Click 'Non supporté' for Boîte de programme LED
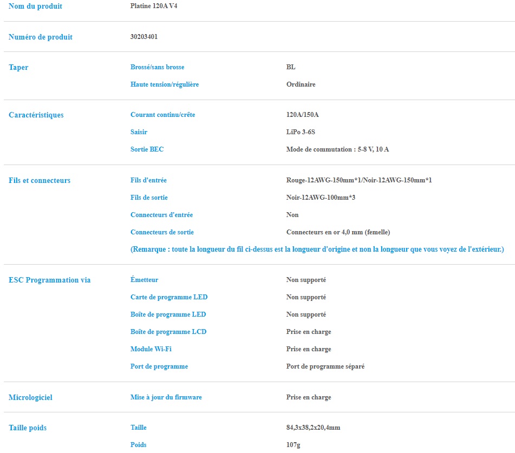This screenshot has width=515, height=453. 306,315
